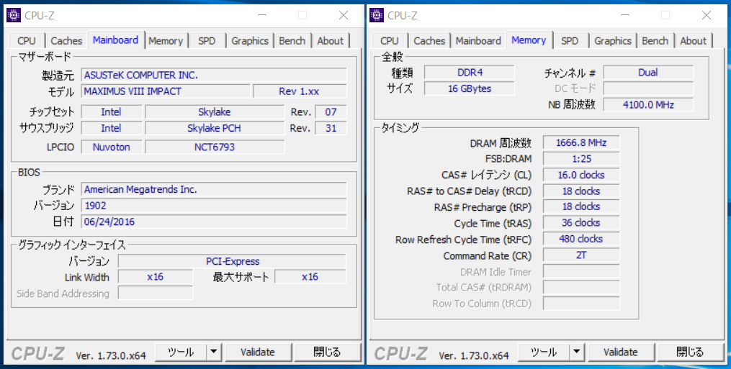Click channel Dual field
Viewport: 731px width, 369px height.
click(x=648, y=73)
